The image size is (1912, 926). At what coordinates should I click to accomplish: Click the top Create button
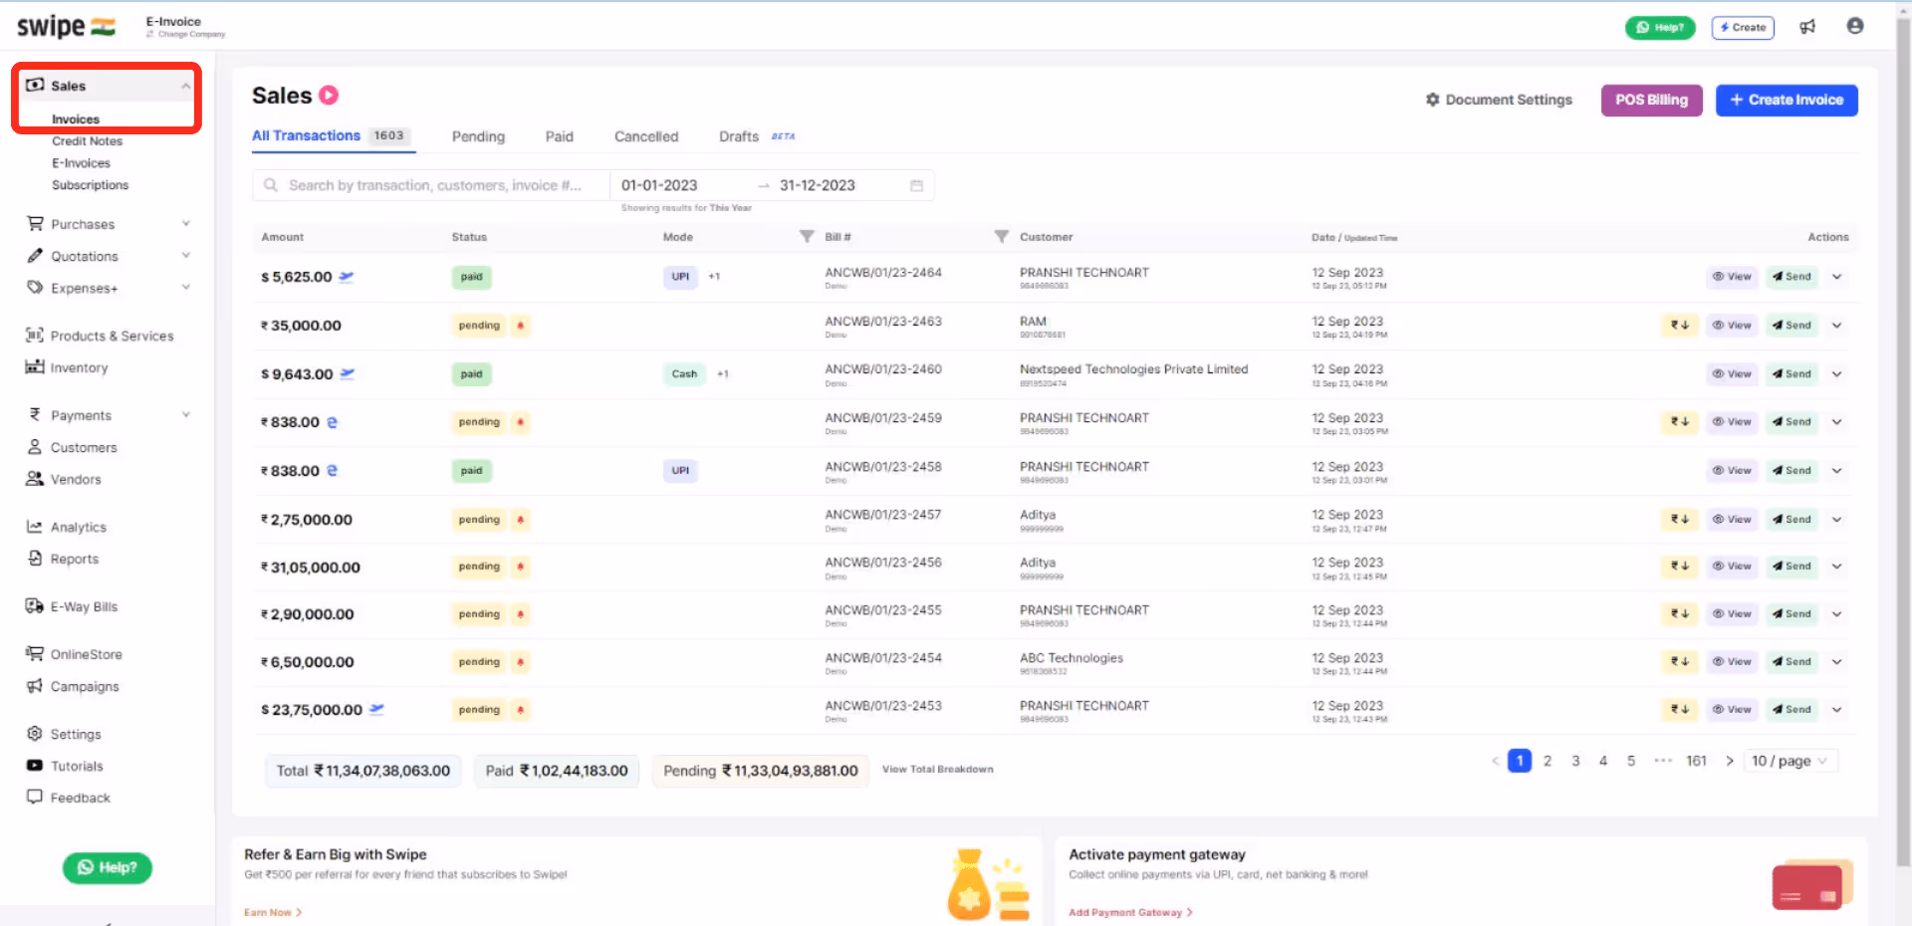pyautogui.click(x=1743, y=28)
